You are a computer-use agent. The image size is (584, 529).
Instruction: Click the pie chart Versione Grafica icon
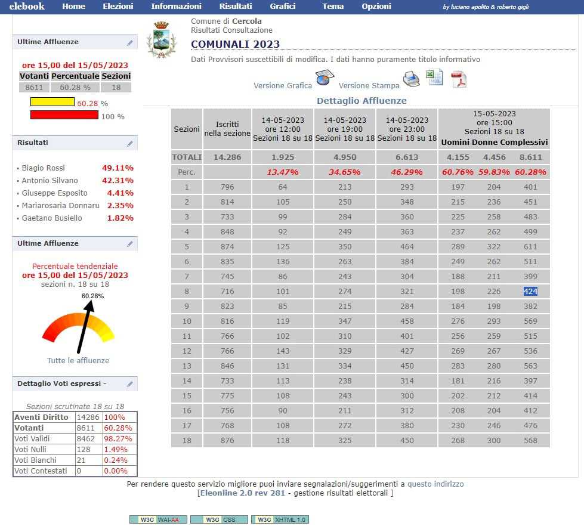[x=325, y=78]
